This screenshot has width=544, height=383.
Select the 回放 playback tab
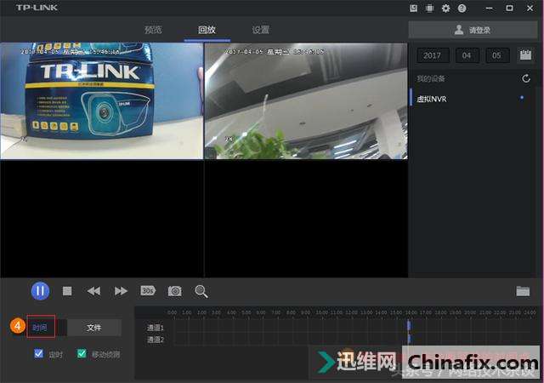[207, 30]
